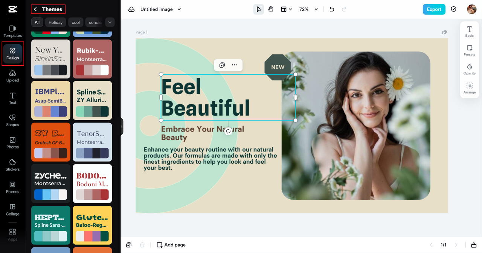Select the pointer select tool
The image size is (482, 253).
coord(259,9)
